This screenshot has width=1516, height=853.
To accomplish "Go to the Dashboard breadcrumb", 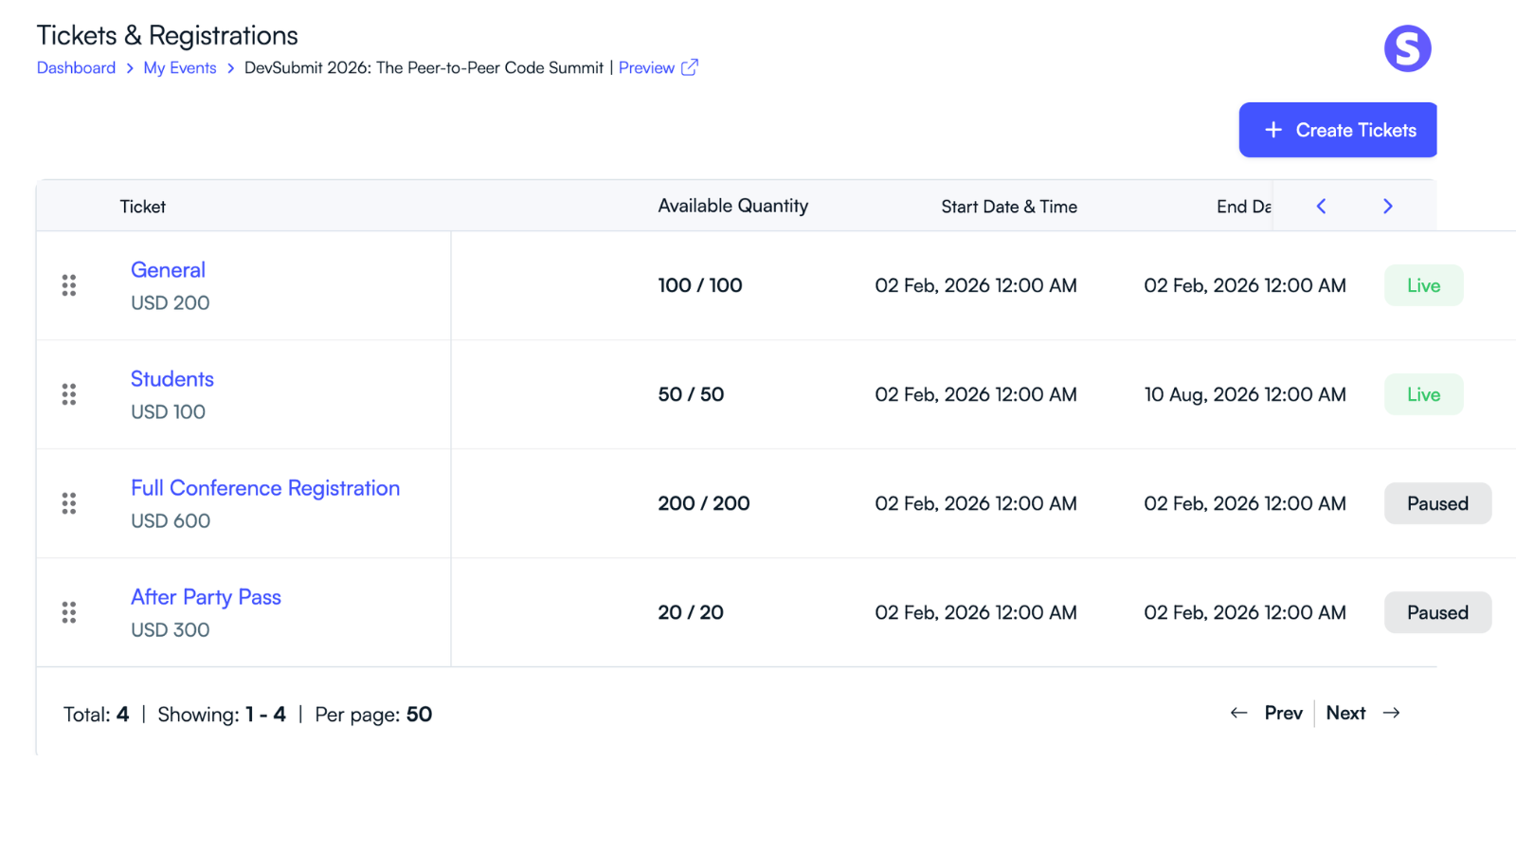I will [x=76, y=68].
